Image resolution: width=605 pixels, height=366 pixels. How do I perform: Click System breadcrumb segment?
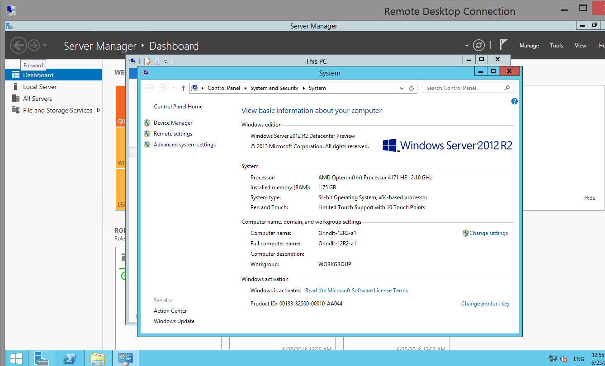(317, 88)
